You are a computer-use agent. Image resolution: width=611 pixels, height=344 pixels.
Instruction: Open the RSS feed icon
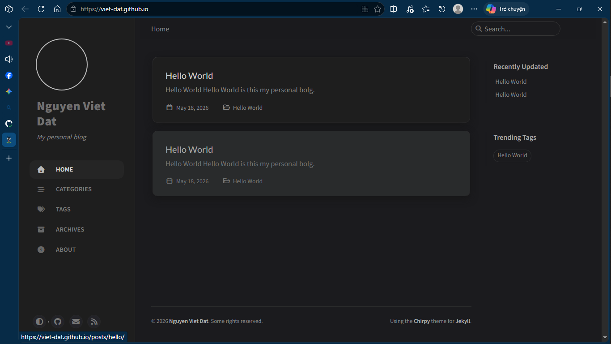tap(94, 322)
